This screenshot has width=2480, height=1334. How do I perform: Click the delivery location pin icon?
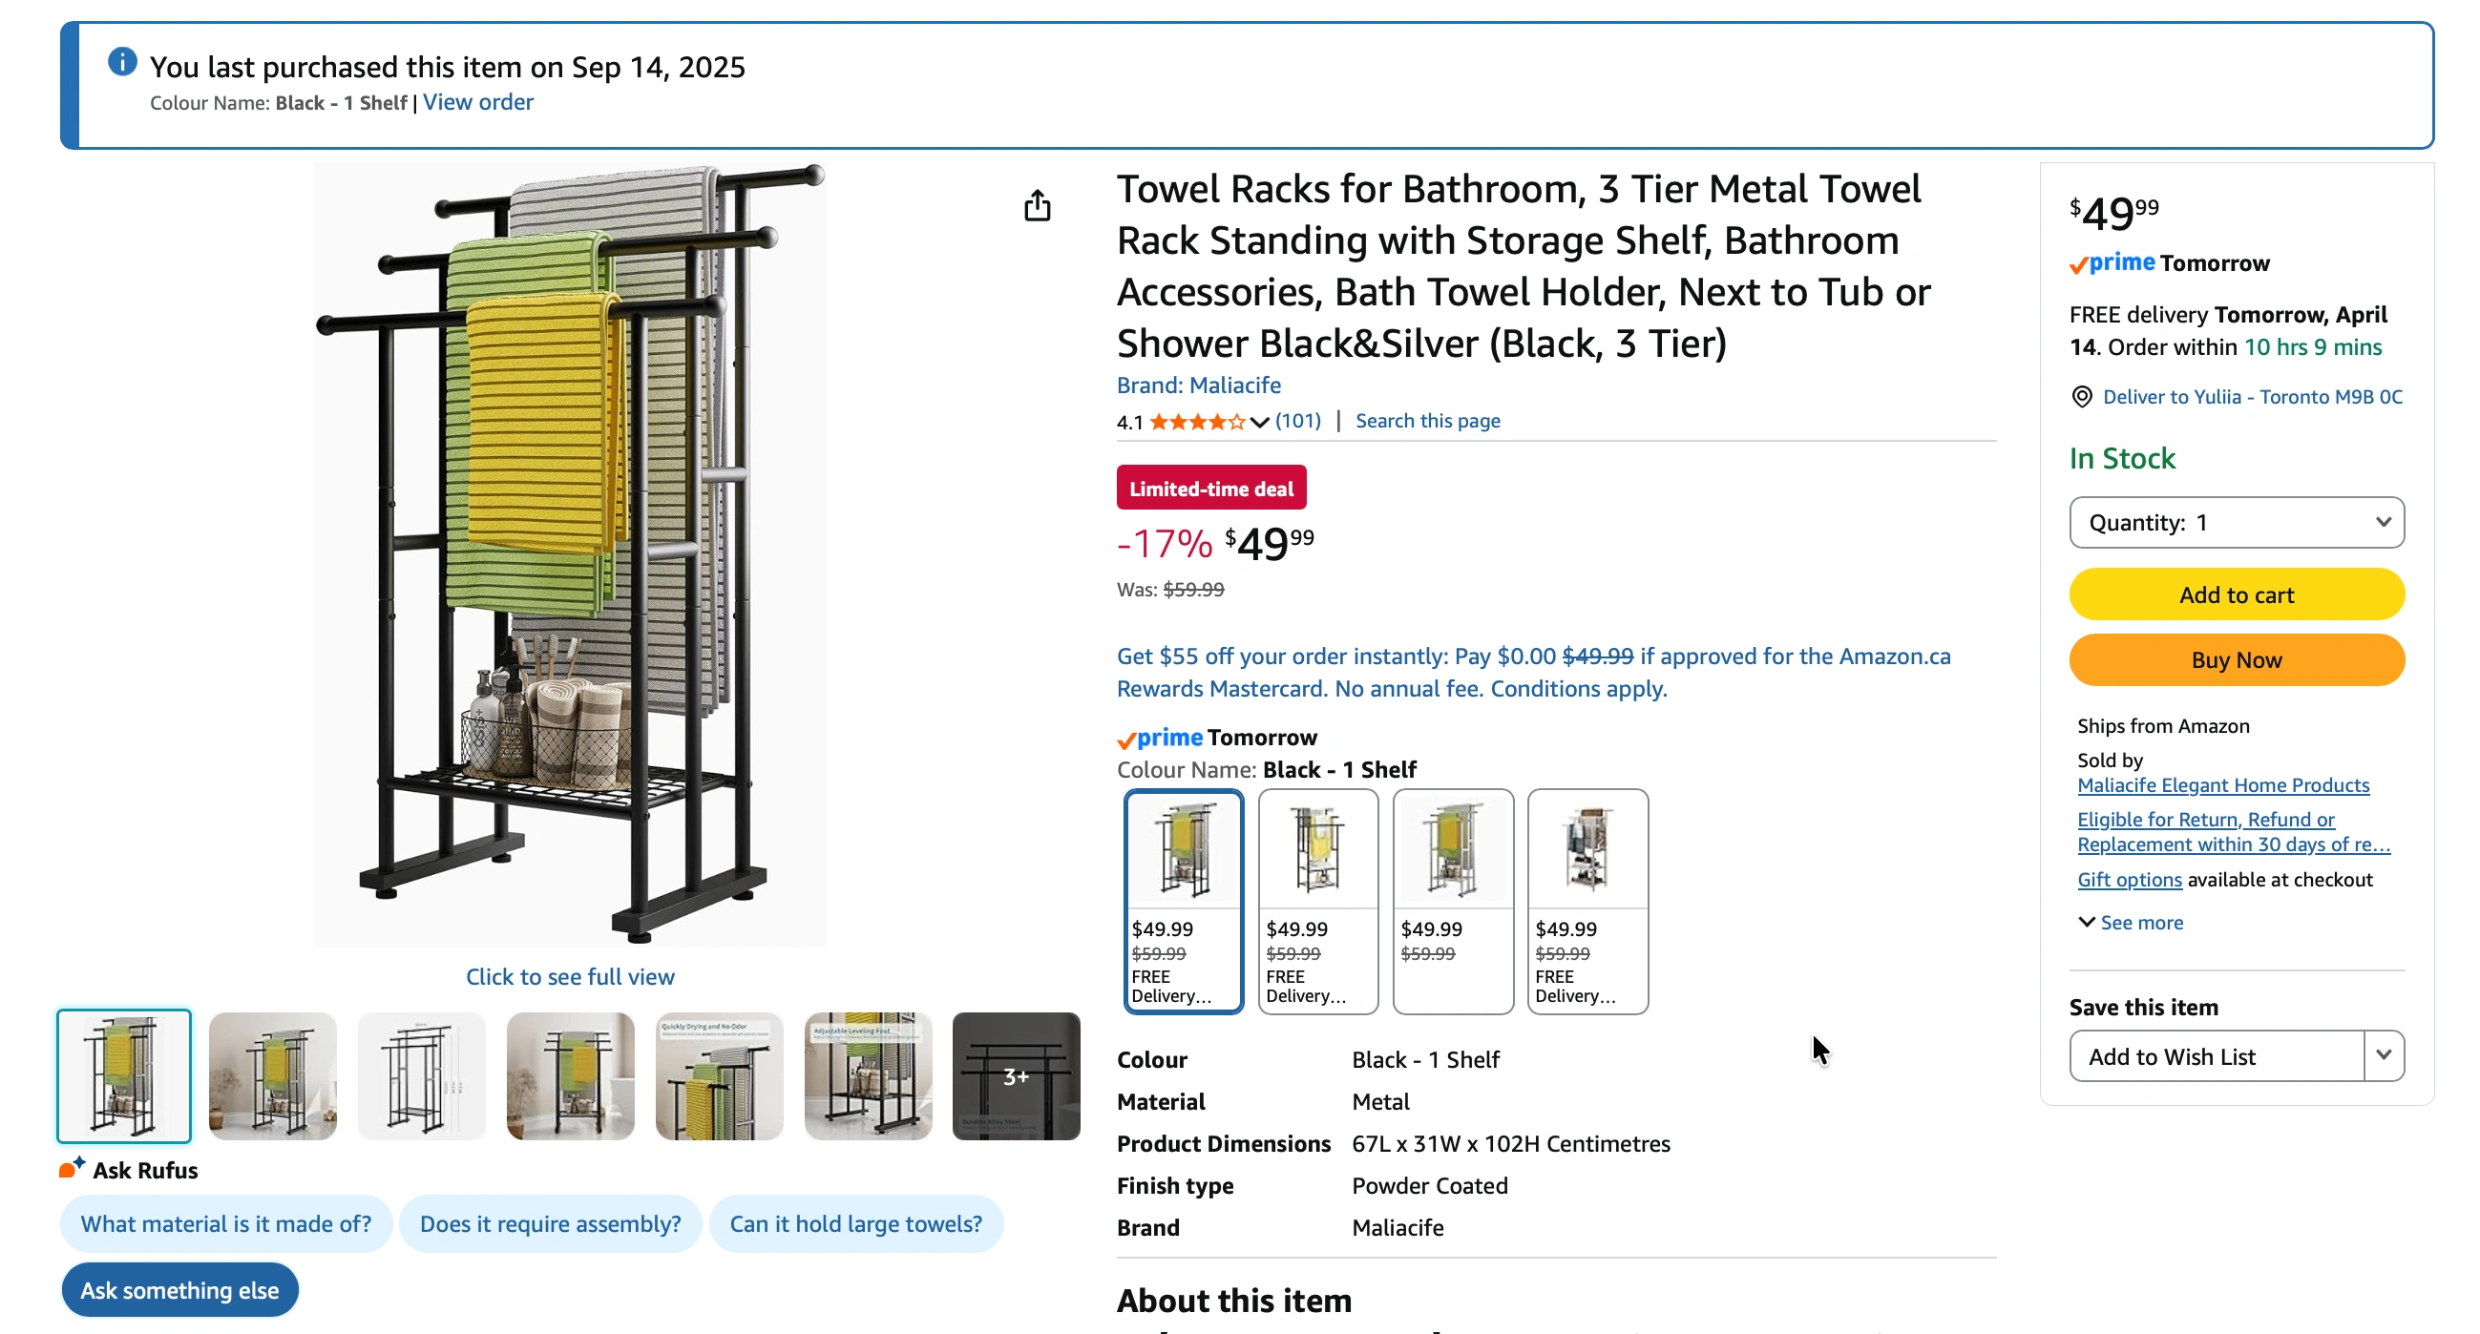(x=2081, y=397)
